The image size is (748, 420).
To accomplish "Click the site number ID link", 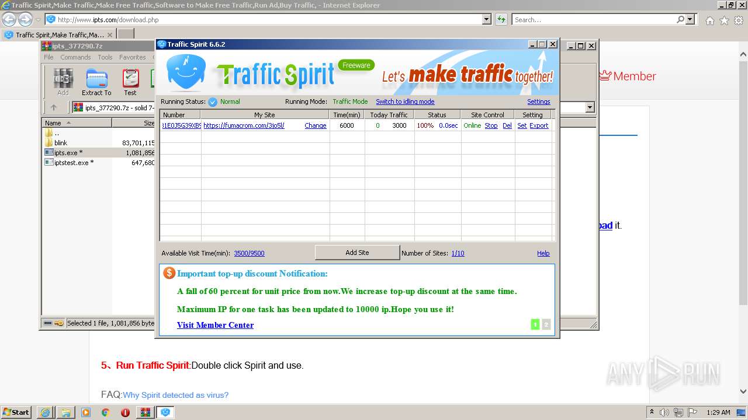I will [x=182, y=125].
